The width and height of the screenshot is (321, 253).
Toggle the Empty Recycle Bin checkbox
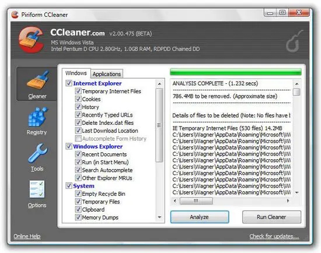[78, 194]
